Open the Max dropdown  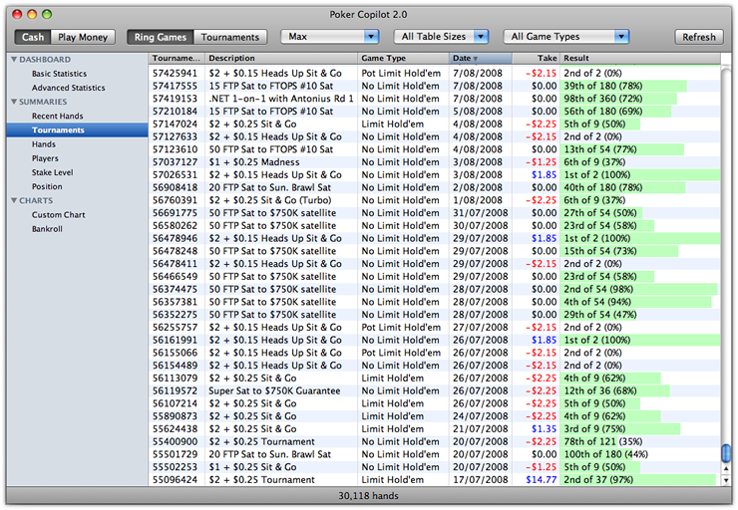pos(330,37)
